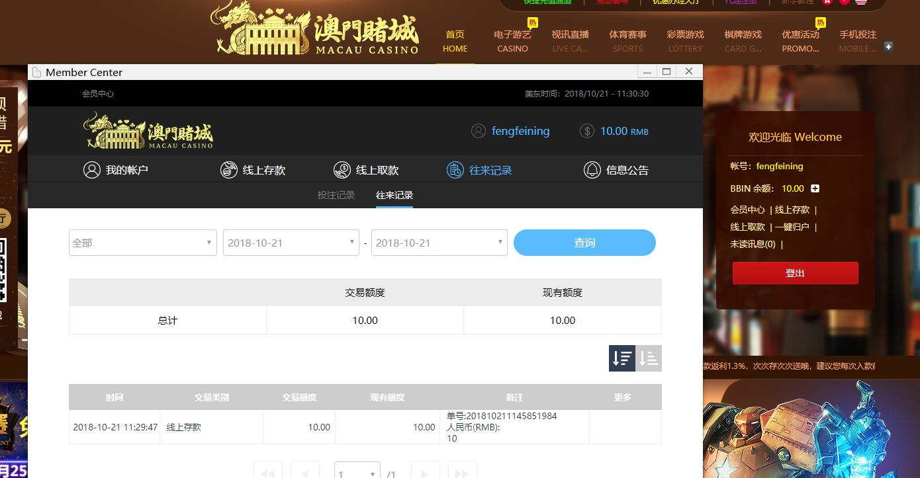This screenshot has height=478, width=920.
Task: Sort records in ascending order icon
Action: tap(649, 358)
